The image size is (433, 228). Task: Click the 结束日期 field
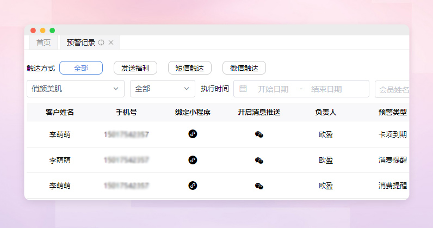[326, 89]
